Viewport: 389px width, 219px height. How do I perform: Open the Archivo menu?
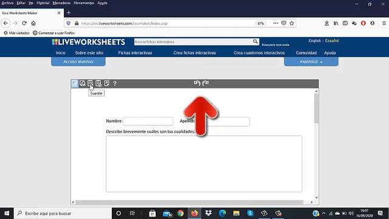pos(7,3)
